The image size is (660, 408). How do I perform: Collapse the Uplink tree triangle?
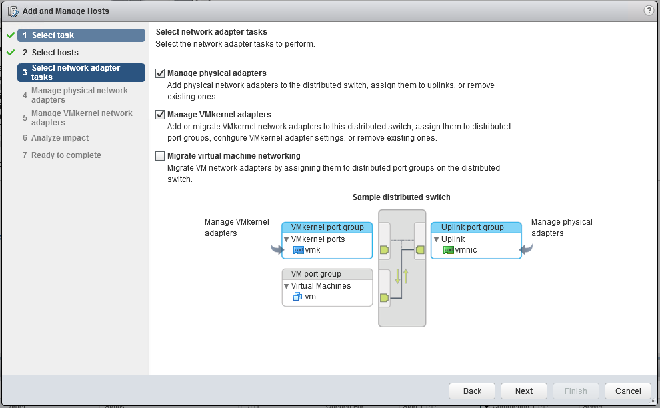(437, 239)
